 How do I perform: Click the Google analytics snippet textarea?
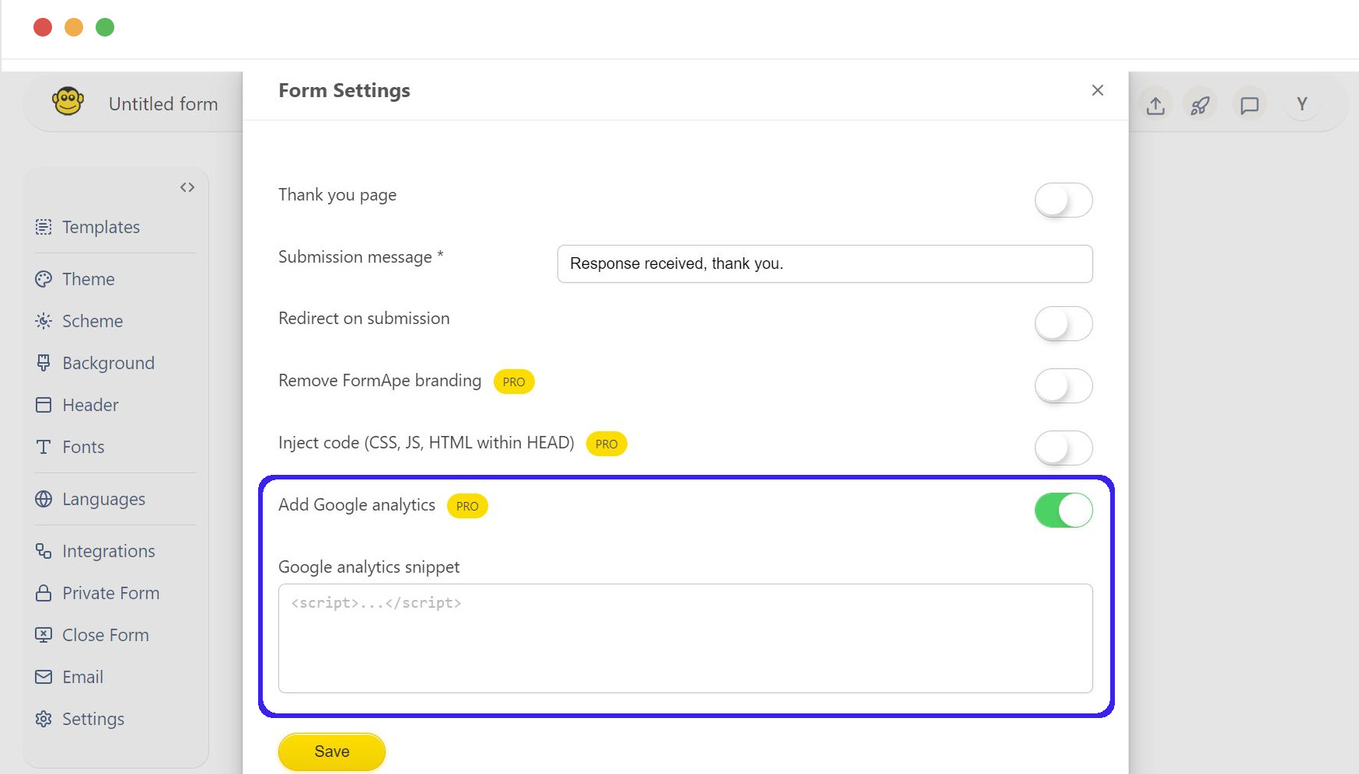tap(686, 638)
